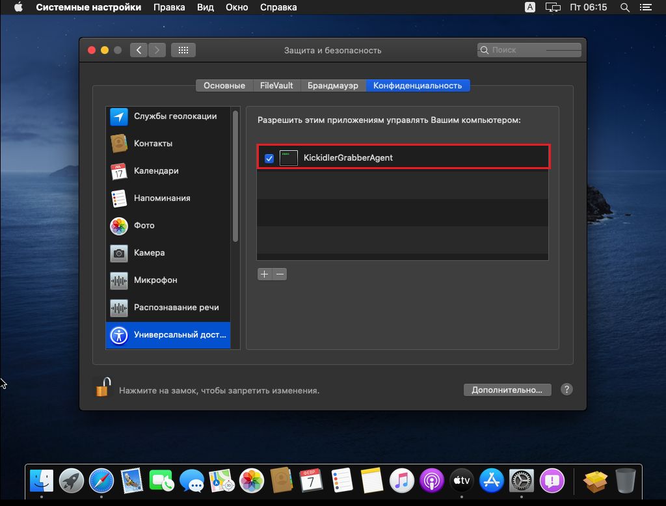Viewport: 666px width, 506px height.
Task: Open the Правка menu
Action: point(168,8)
